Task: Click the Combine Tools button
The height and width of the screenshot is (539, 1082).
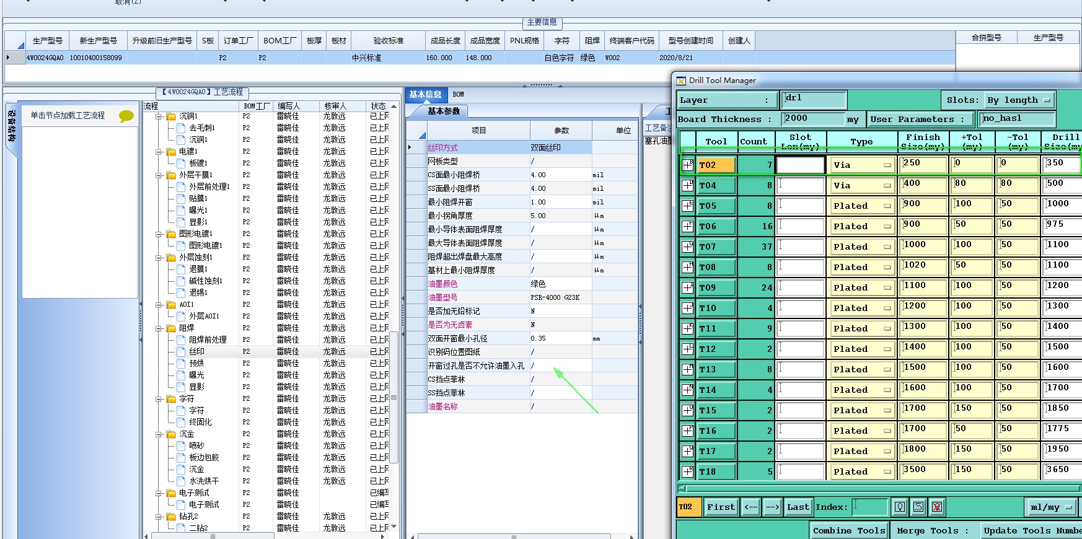Action: [849, 530]
